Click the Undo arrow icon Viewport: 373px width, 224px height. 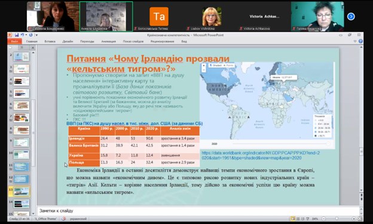(22, 35)
